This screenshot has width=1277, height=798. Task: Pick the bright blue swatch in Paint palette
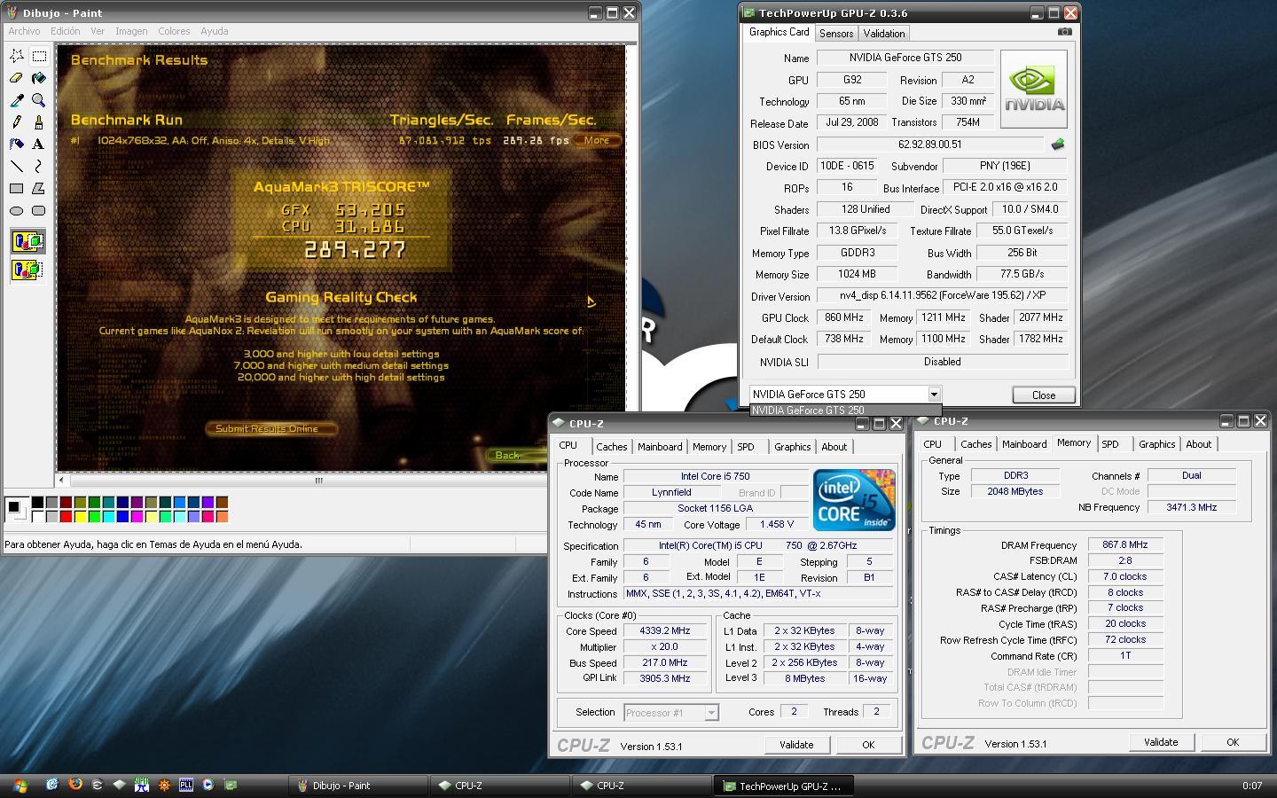pos(122,516)
